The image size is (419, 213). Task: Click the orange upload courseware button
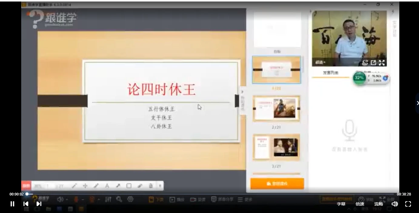[x=277, y=184]
